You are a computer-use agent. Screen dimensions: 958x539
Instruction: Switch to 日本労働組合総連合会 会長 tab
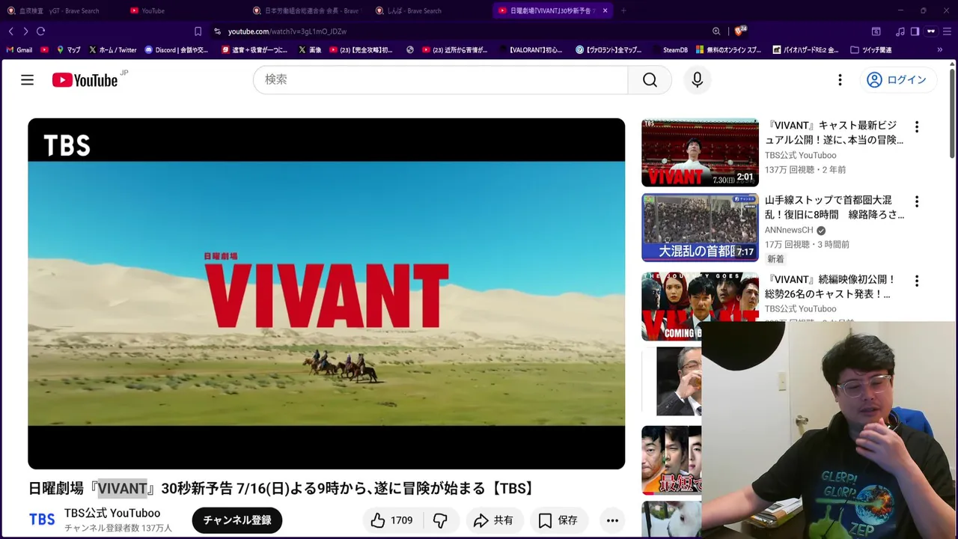[307, 10]
